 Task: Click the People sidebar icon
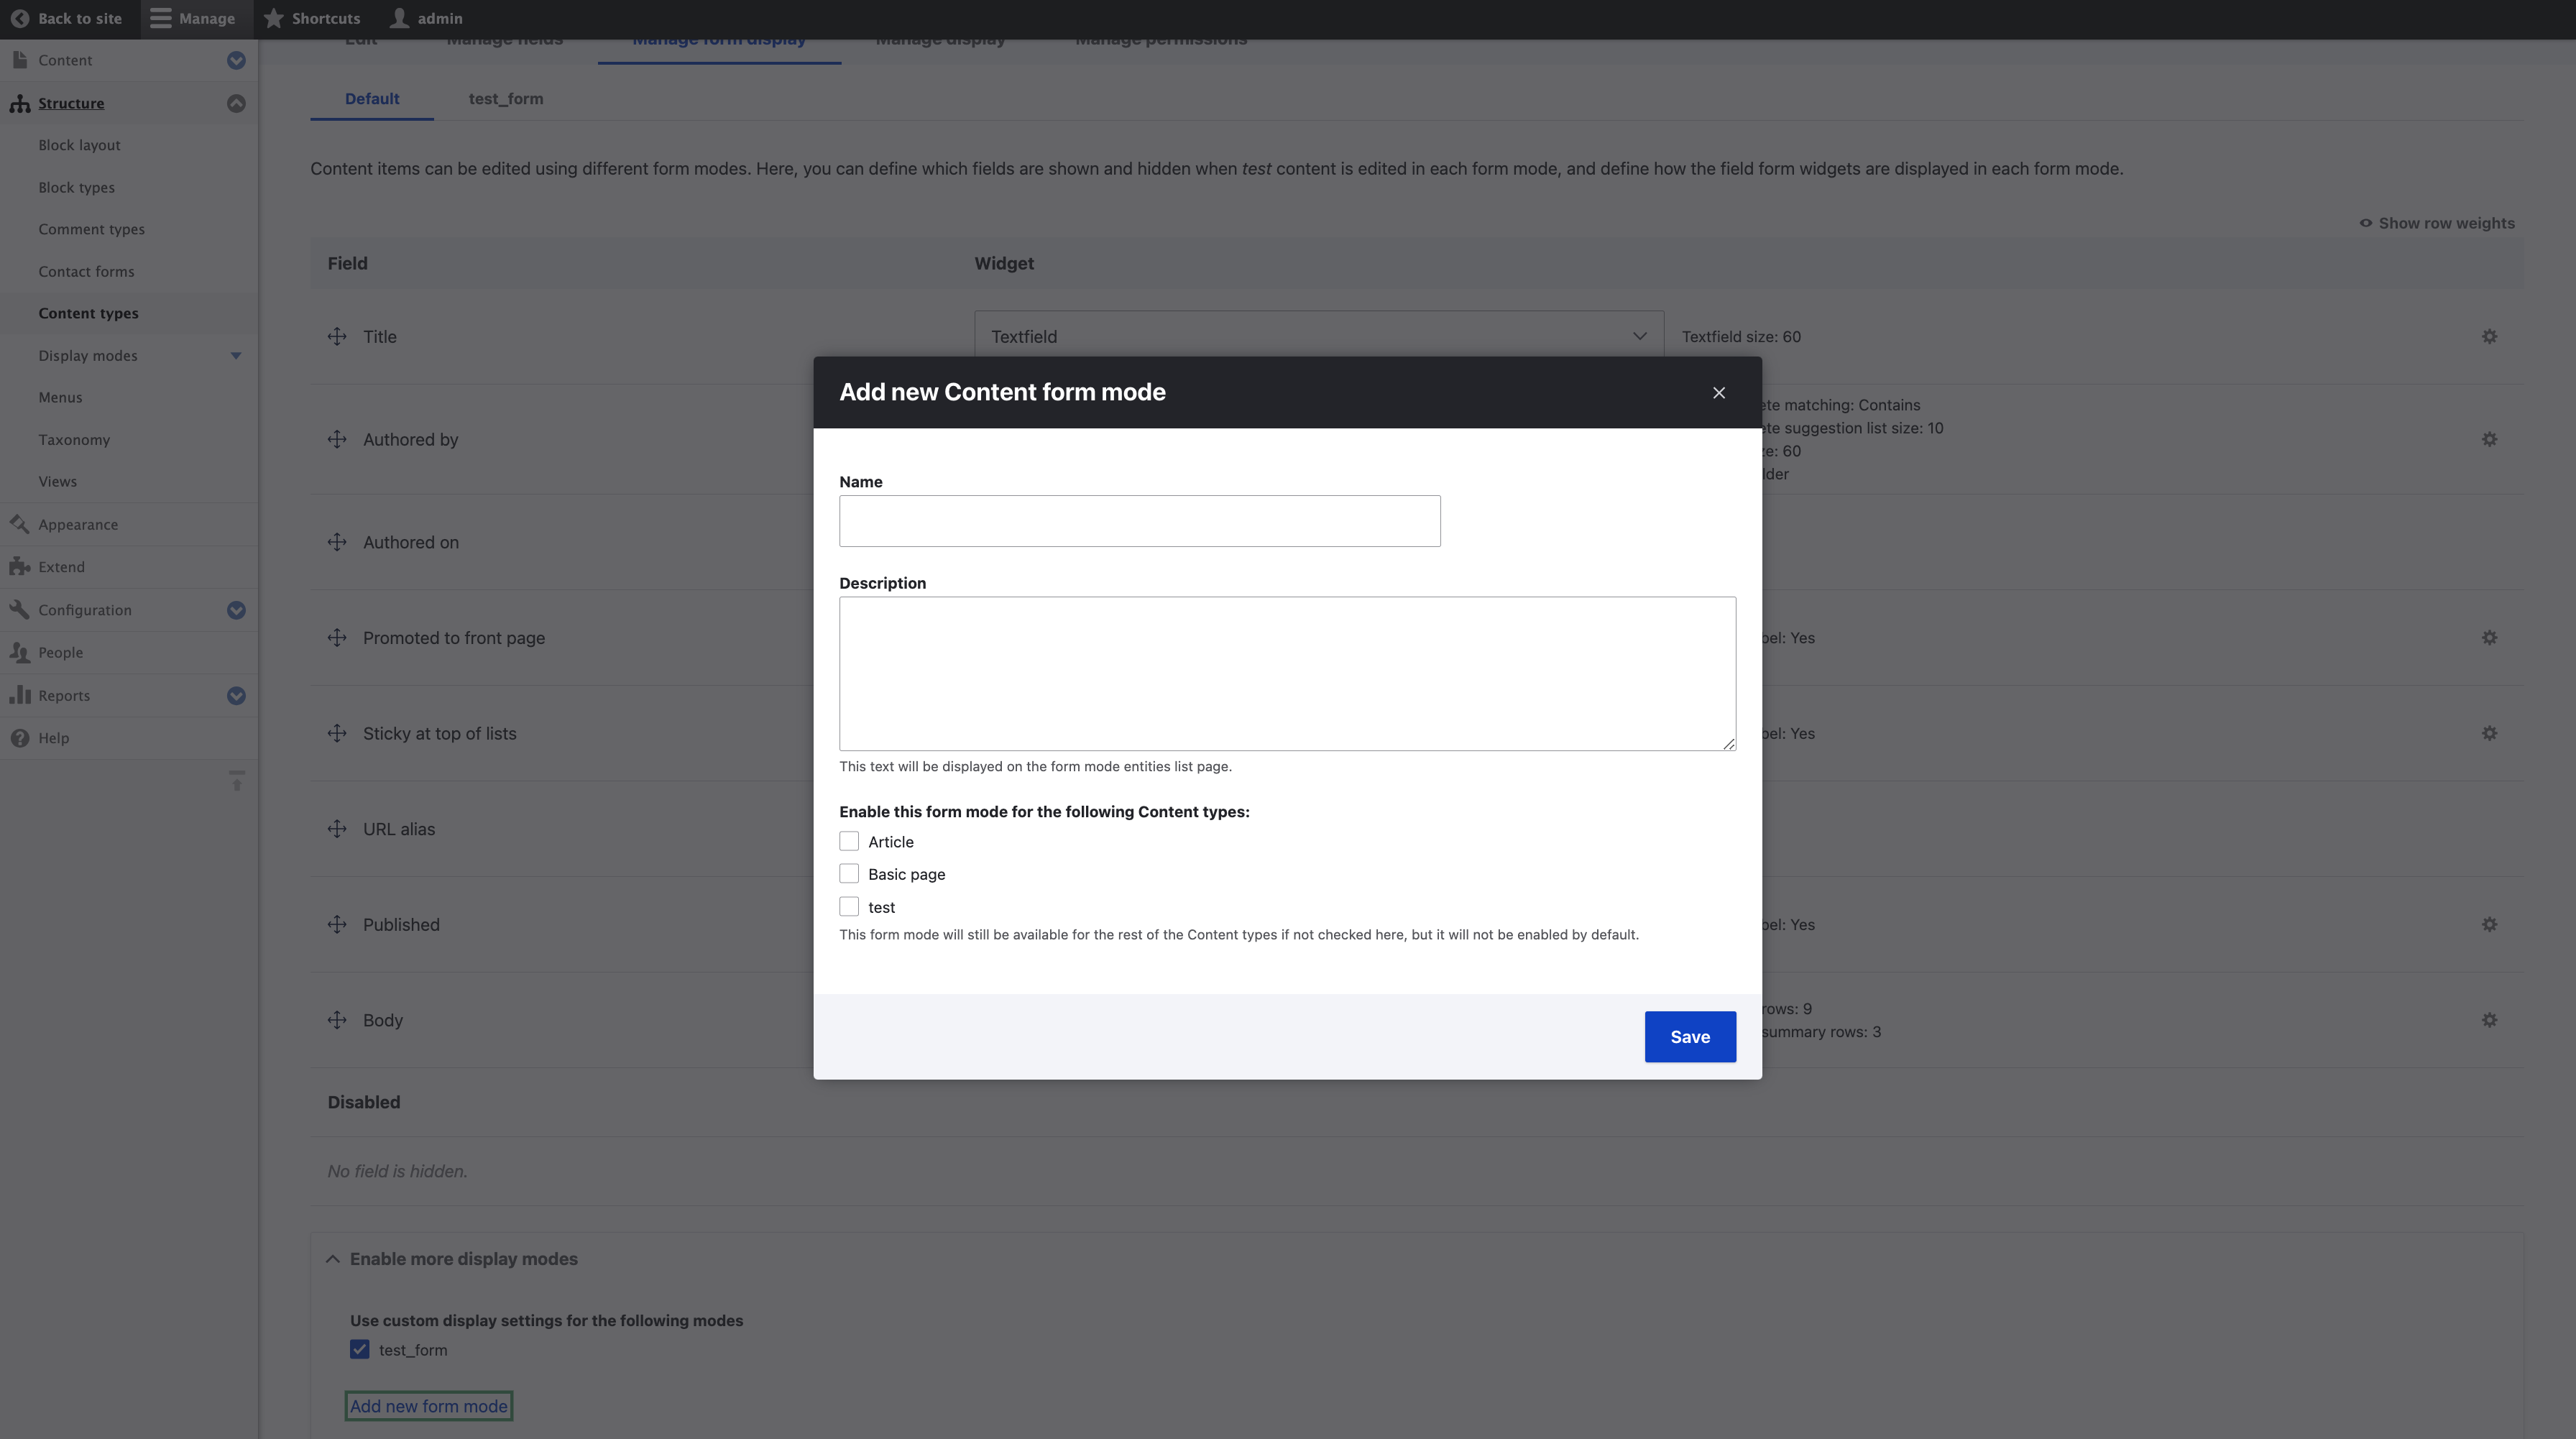pos(20,652)
